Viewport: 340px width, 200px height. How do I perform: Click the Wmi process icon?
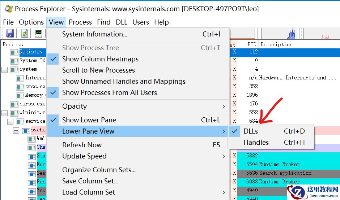(x=32, y=139)
